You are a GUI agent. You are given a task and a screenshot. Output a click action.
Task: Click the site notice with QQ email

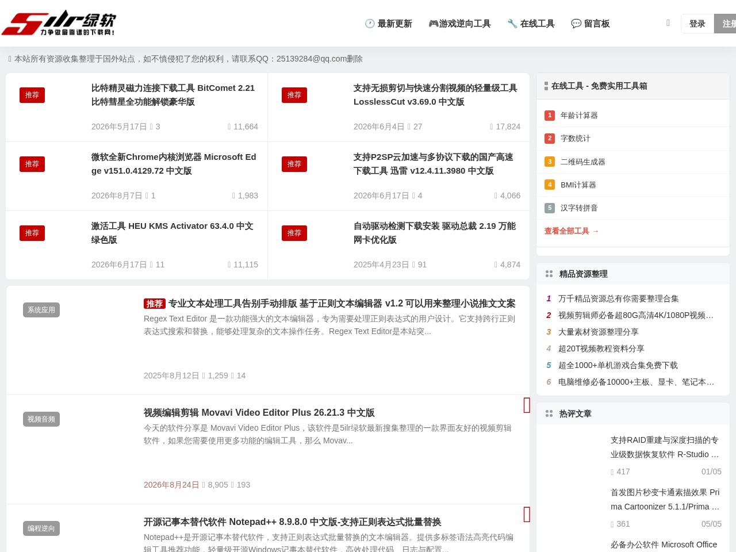click(186, 59)
